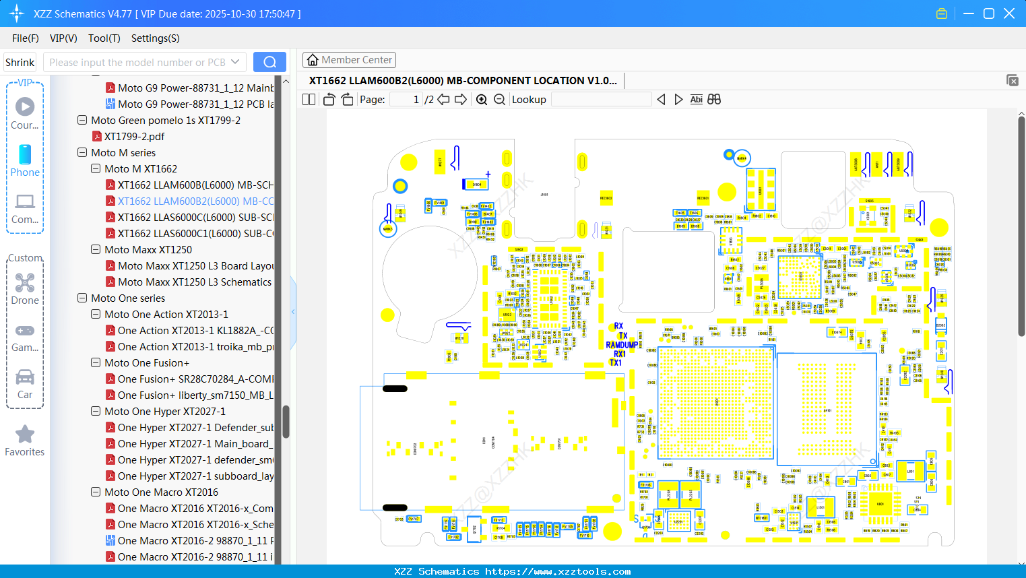The width and height of the screenshot is (1026, 578).
Task: Open One Hyper XT2027-1 Defender_sub file
Action: tap(190, 428)
